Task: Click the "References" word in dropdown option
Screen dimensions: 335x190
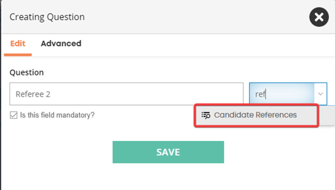Action: pos(276,115)
